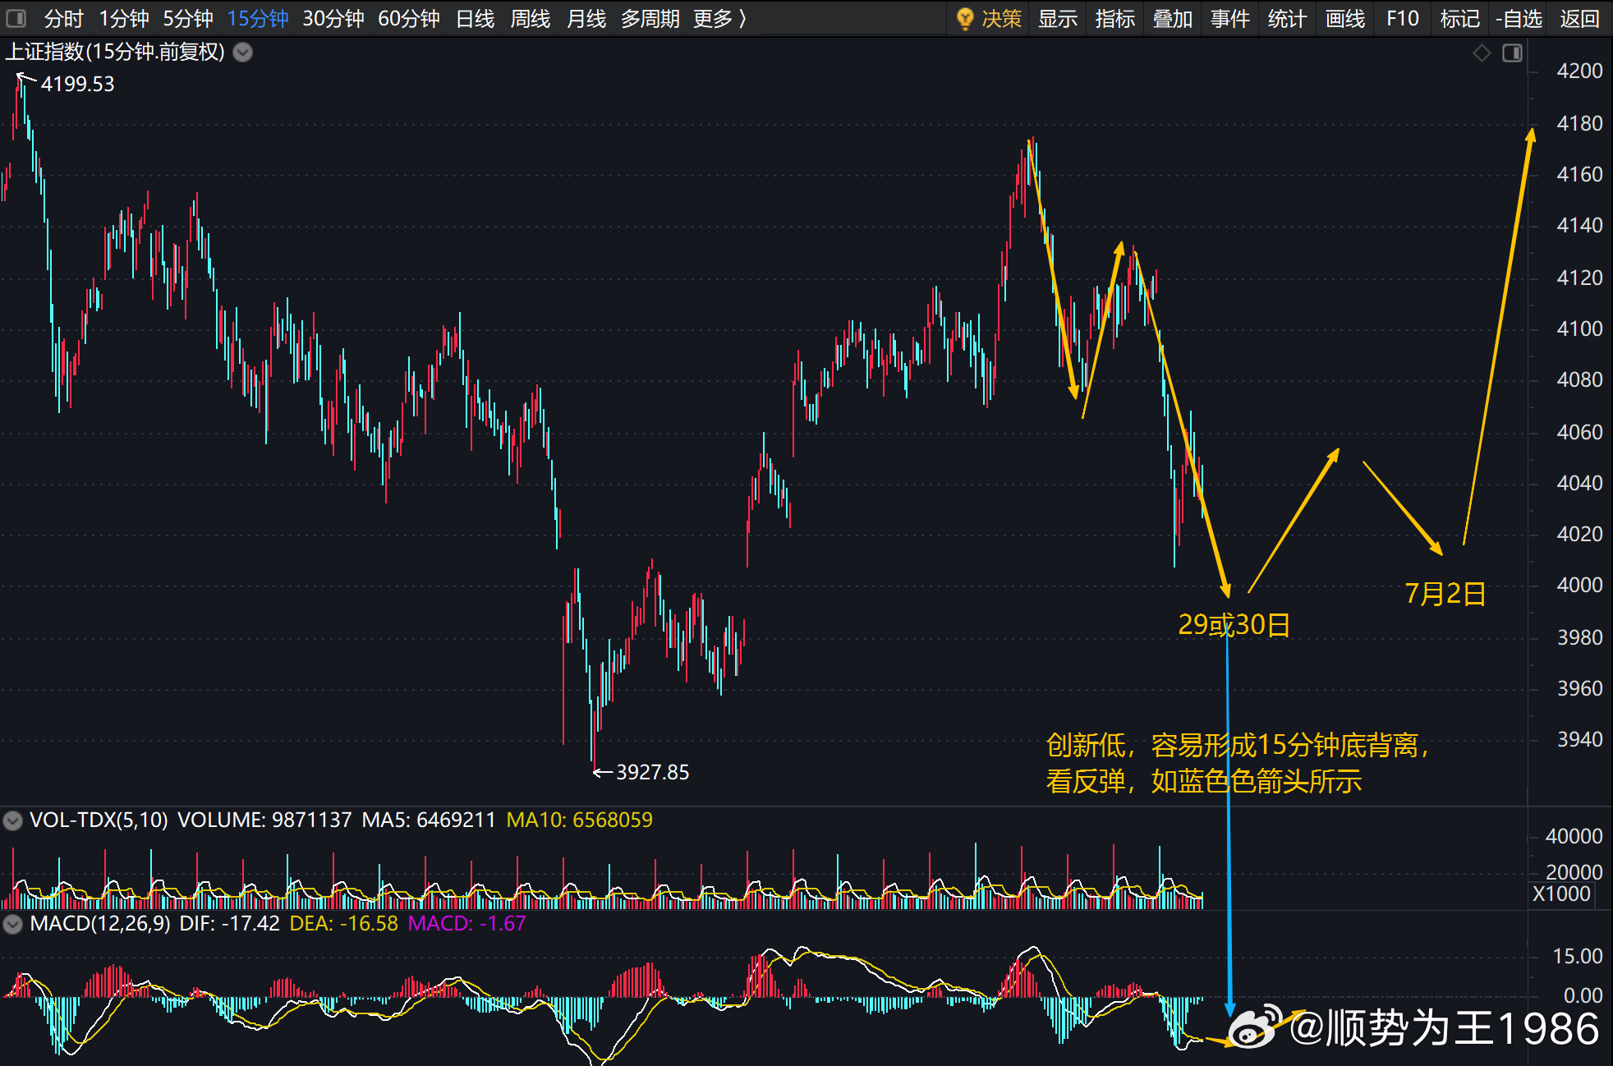
Task: Open the 统计 statistics menu
Action: [x=1287, y=18]
